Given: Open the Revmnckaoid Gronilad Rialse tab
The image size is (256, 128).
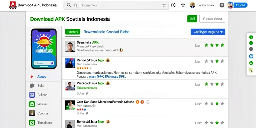Looking at the screenshot, I should click(x=106, y=32).
